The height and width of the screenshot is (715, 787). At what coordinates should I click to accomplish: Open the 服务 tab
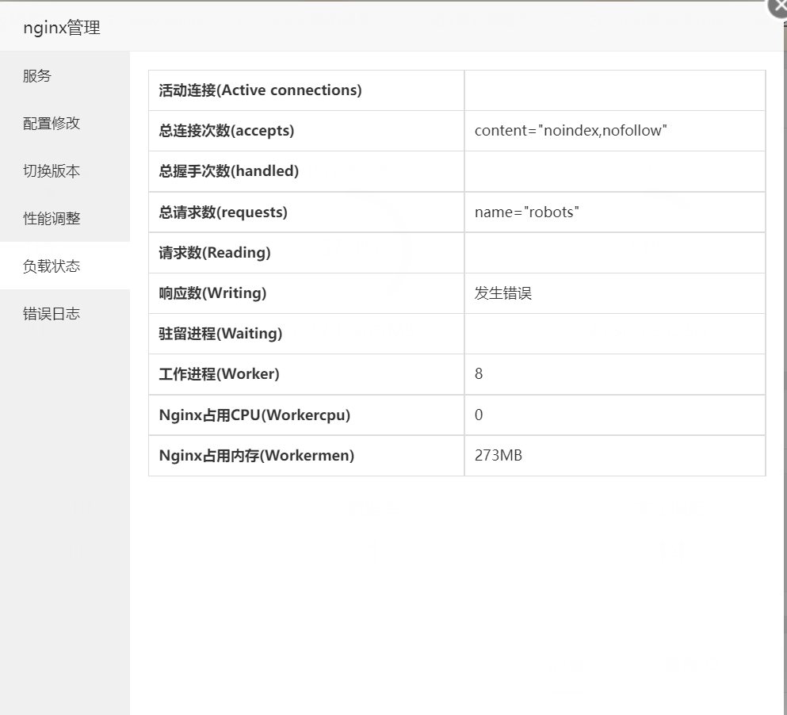click(x=65, y=76)
